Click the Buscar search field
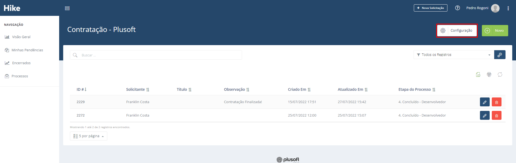This screenshot has height=163, width=516. point(156,55)
